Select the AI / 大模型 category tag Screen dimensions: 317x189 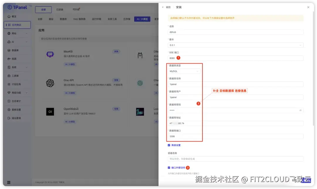(142, 19)
